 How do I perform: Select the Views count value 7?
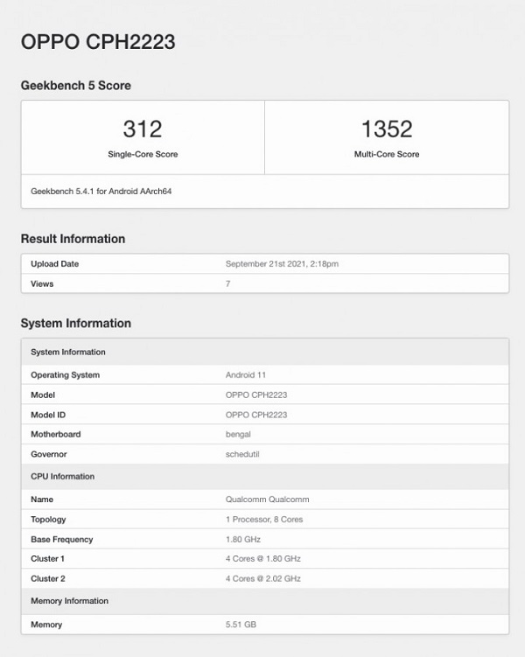point(227,283)
